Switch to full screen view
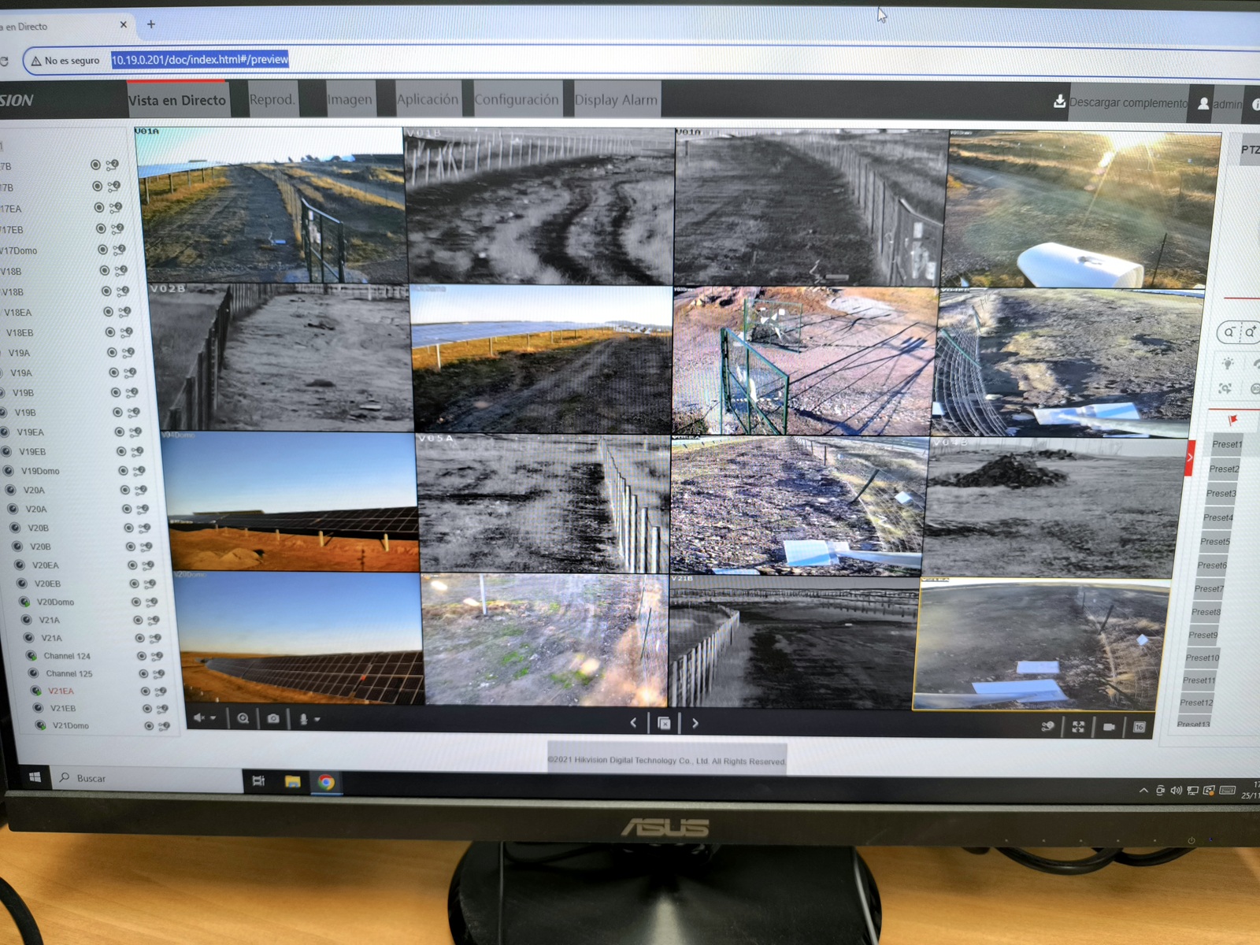This screenshot has width=1260, height=945. tap(1078, 727)
